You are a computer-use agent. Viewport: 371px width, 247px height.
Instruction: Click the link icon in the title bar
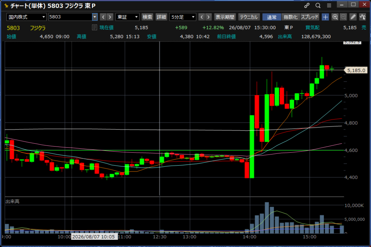click(x=307, y=5)
